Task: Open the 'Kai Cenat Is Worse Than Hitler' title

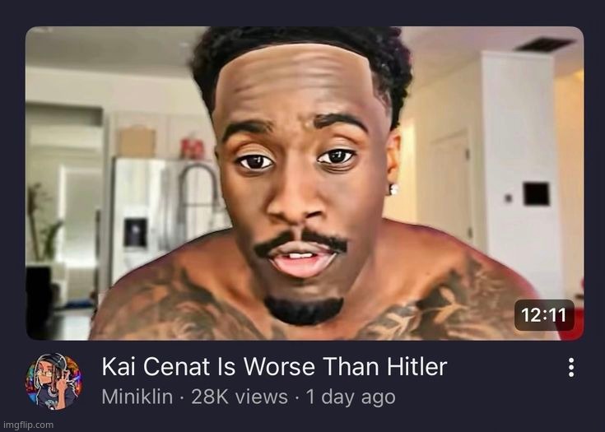Action: click(x=274, y=366)
